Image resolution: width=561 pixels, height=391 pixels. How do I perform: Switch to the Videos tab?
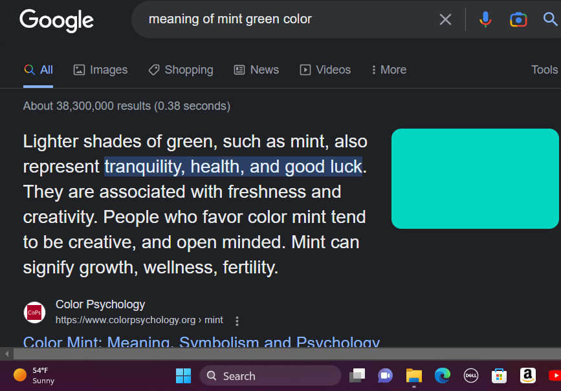(x=325, y=70)
